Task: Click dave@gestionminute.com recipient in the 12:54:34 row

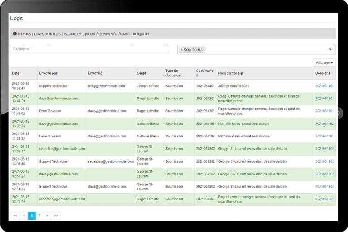Action: pyautogui.click(x=107, y=187)
